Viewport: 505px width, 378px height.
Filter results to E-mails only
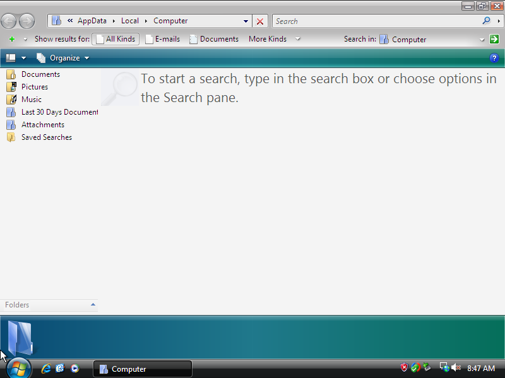(163, 39)
